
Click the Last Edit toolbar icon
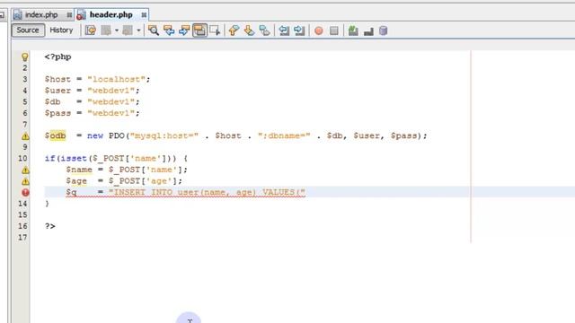pos(91,31)
